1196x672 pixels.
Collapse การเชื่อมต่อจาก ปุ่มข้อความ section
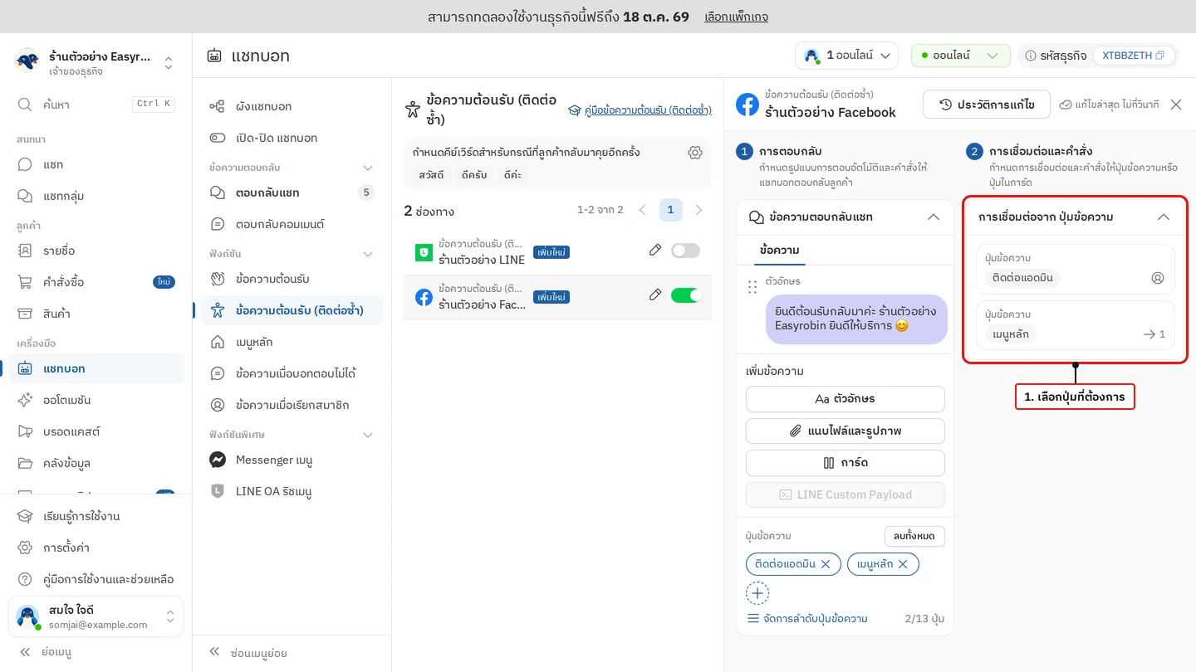1164,217
